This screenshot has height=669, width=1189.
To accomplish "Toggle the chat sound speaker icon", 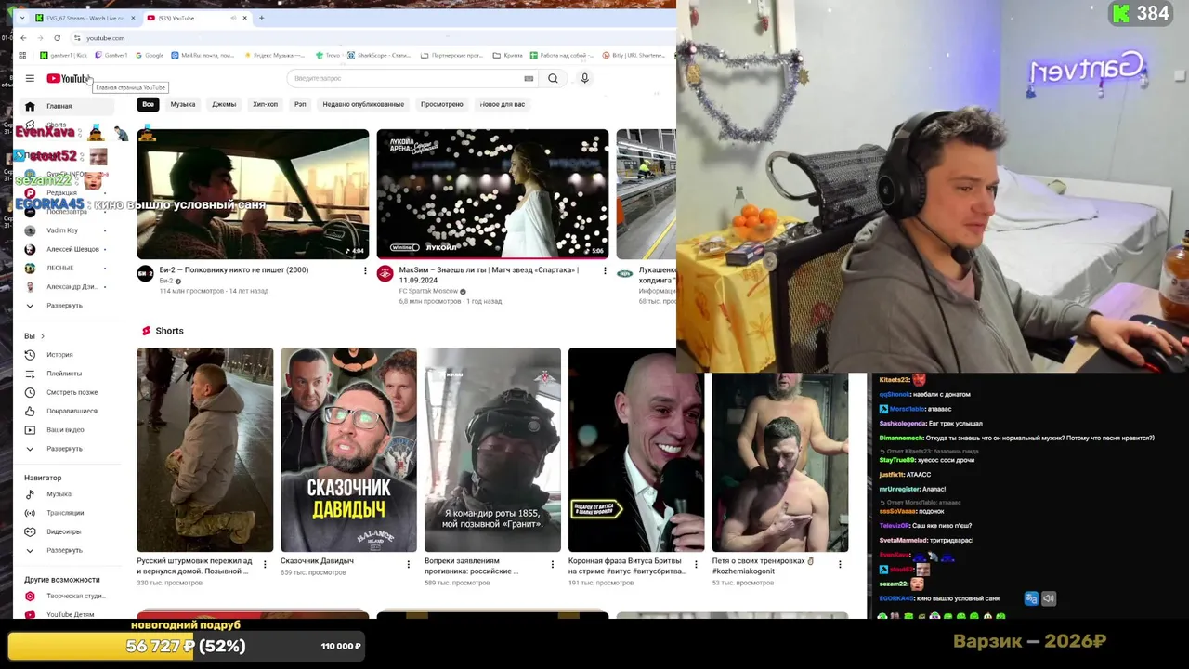I will click(1049, 598).
